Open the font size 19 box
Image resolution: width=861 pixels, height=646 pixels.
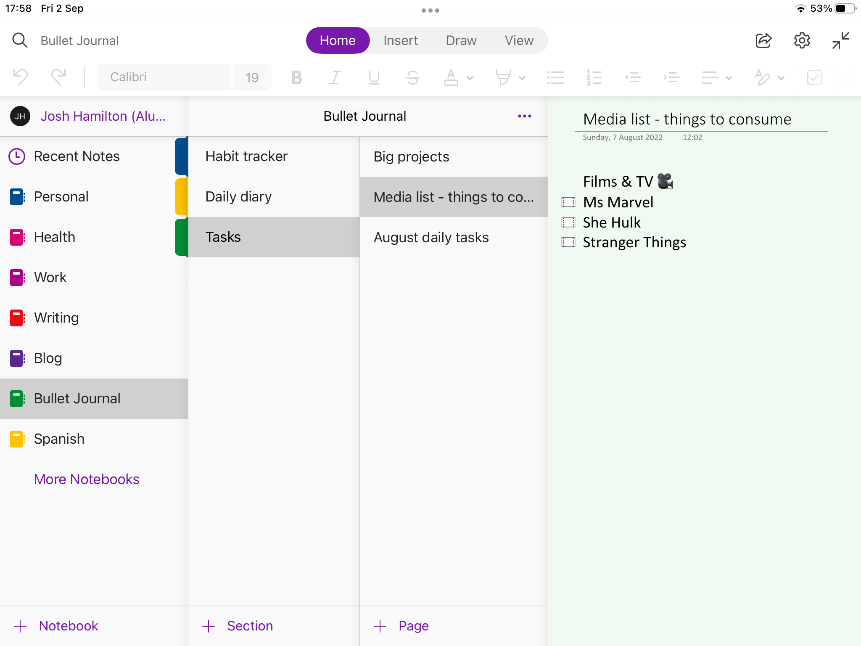coord(252,77)
